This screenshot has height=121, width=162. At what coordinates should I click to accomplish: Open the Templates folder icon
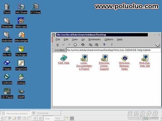point(7,23)
